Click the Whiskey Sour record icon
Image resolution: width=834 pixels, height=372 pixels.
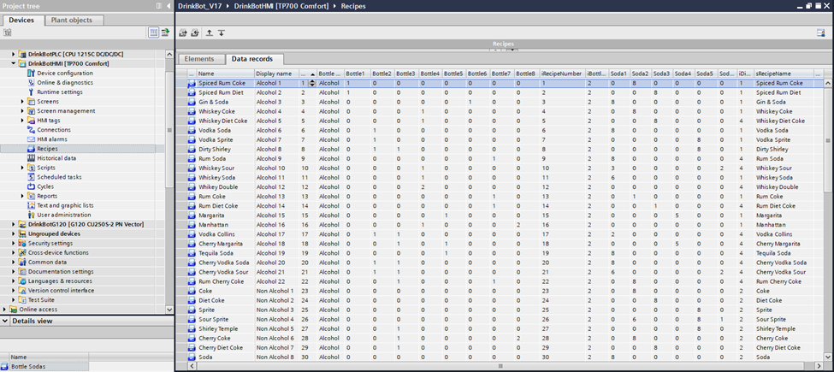(x=192, y=168)
